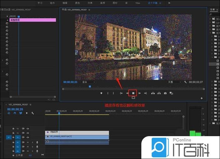Image resolution: width=220 pixels, height=159 pixels.
Task: Click the stop playback button
Action: (x=133, y=93)
